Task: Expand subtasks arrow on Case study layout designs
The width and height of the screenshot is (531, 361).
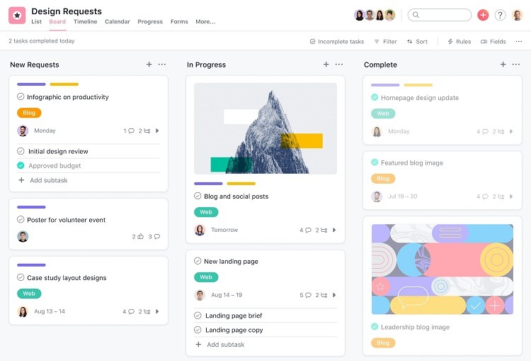Action: (x=157, y=312)
